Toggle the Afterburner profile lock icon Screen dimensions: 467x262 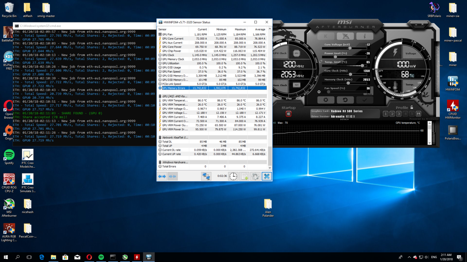coord(412,107)
